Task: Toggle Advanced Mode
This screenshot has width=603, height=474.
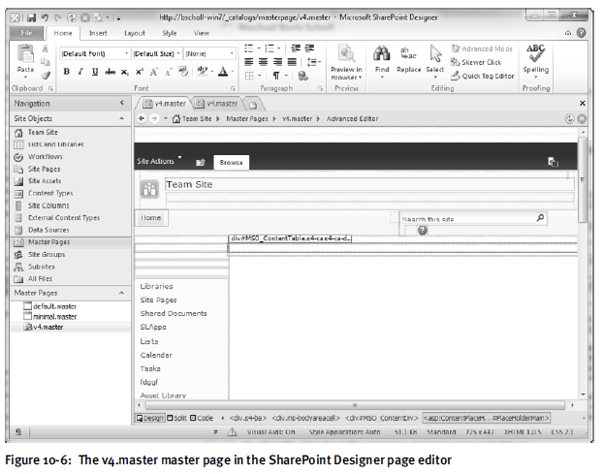Action: 482,48
